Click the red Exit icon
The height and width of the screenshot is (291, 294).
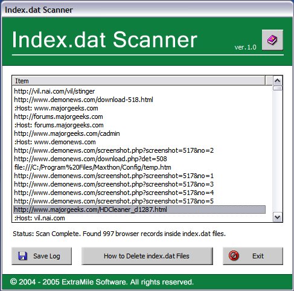(x=234, y=256)
